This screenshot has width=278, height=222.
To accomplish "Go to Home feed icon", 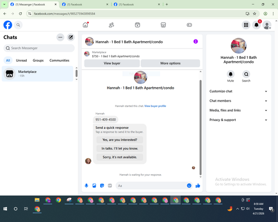I will [86, 25].
